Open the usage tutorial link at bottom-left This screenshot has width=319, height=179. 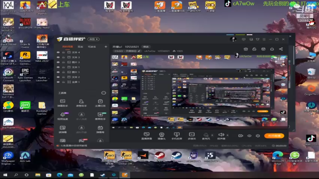pos(74,146)
